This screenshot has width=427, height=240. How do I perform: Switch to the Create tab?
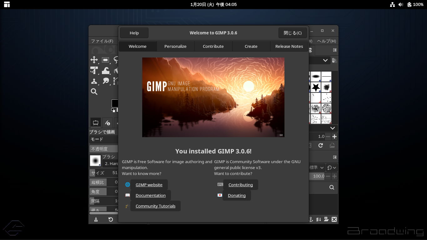pos(251,46)
